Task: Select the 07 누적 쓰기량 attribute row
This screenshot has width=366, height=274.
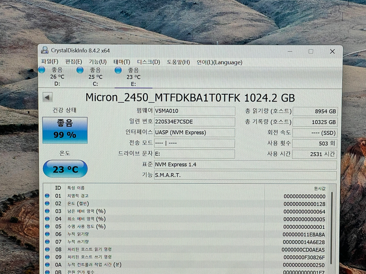Action: [165, 242]
